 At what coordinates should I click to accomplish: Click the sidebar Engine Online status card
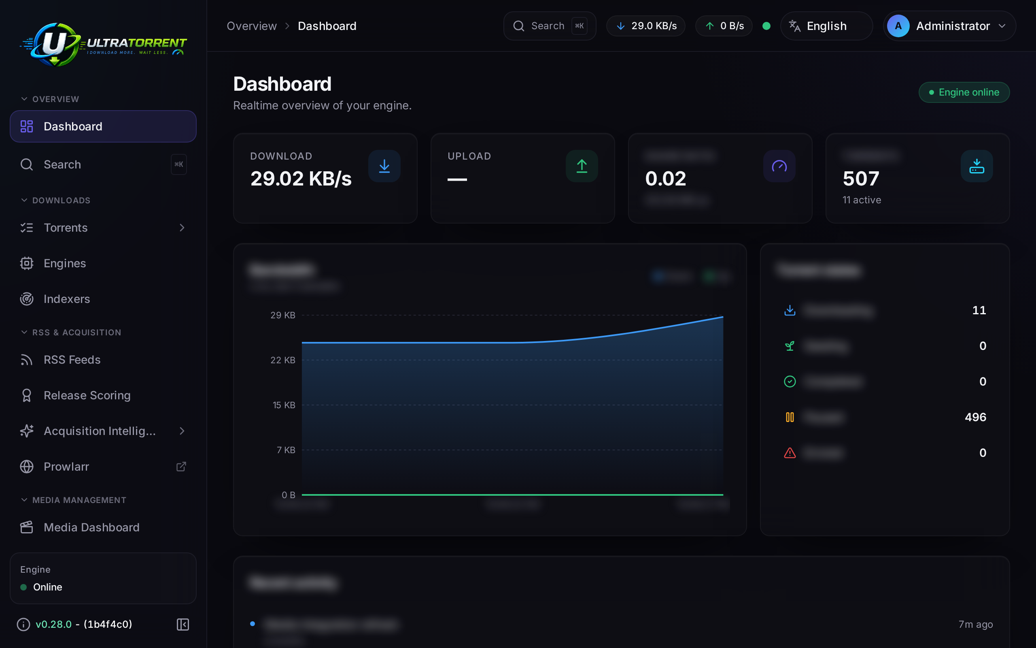coord(103,578)
